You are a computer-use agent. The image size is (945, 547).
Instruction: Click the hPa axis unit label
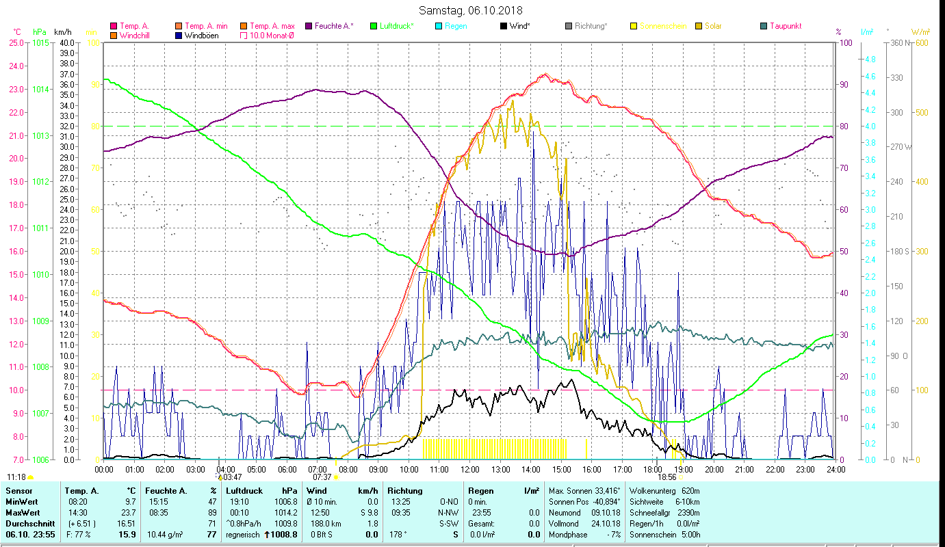coord(40,32)
